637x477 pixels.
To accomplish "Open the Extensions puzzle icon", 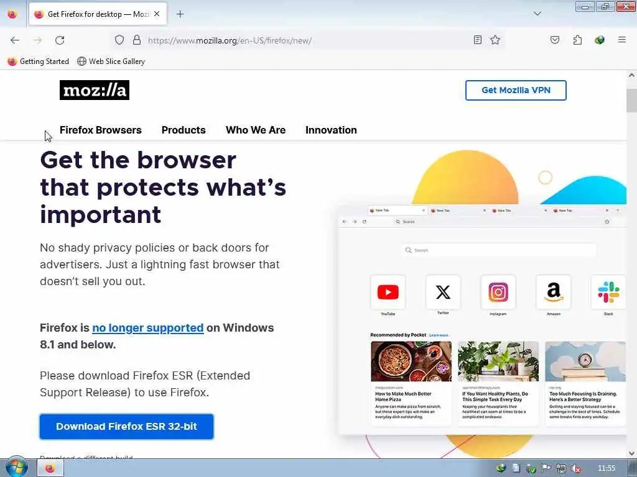I will (x=577, y=40).
